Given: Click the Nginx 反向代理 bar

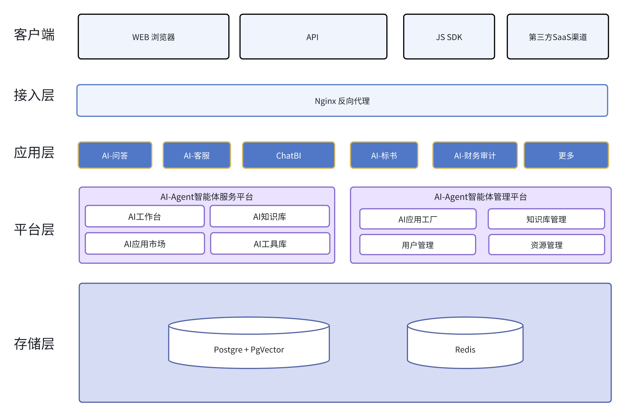Looking at the screenshot, I should click(342, 101).
